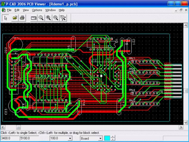Zoom in with the plus magnifier
189x142 pixels.
48,18
